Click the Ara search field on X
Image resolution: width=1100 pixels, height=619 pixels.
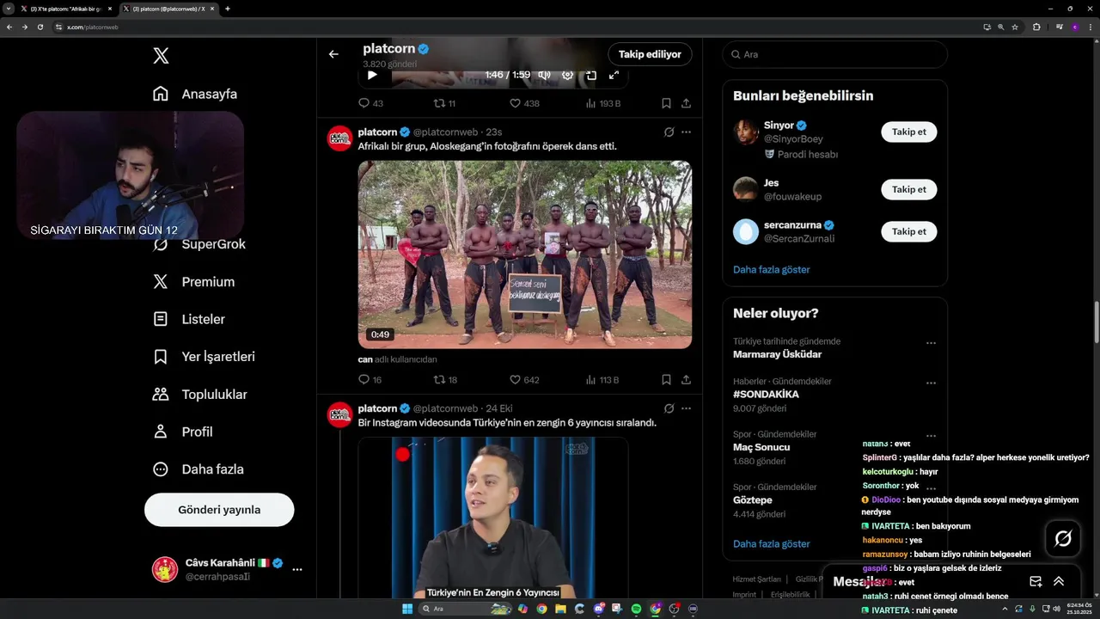(834, 54)
